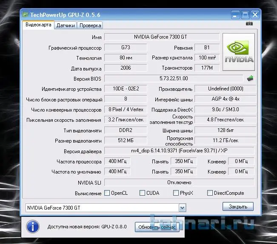
Task: Minimize the GPU-Z window
Action: 235,14
